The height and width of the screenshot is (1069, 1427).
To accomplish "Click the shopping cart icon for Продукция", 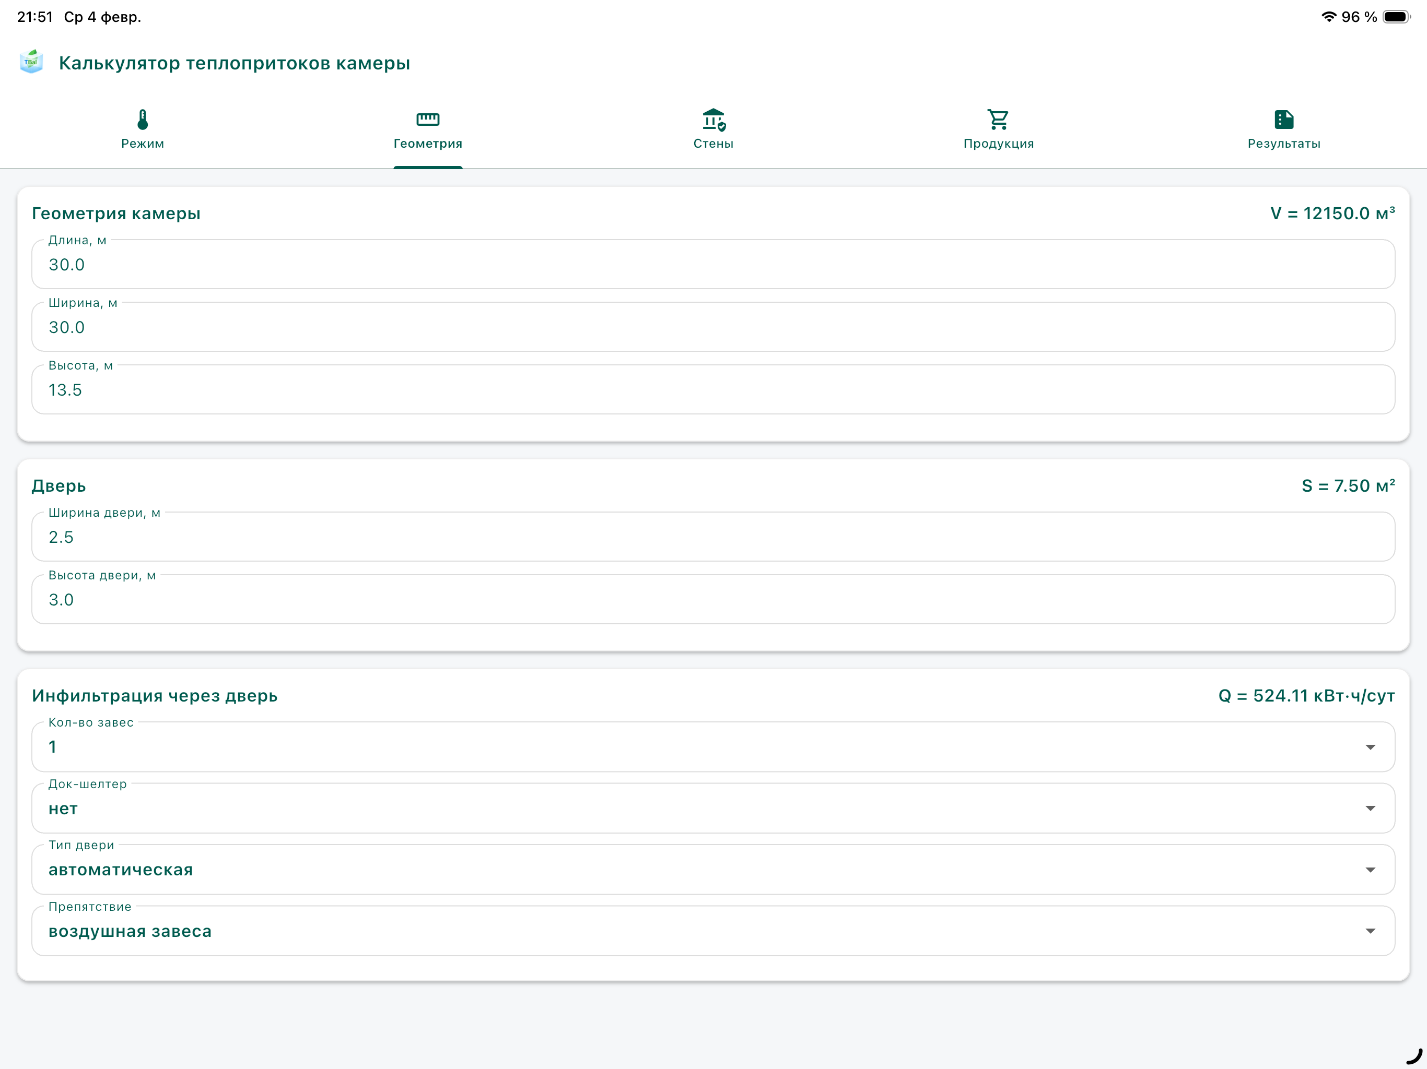I will (998, 120).
